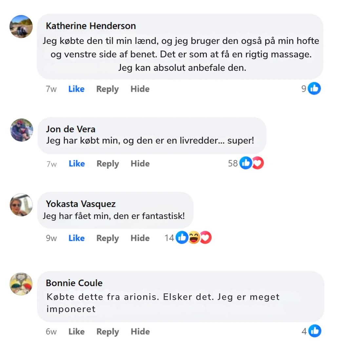The width and height of the screenshot is (354, 354).
Task: Like Bonnie Coule's comment
Action: (x=76, y=332)
